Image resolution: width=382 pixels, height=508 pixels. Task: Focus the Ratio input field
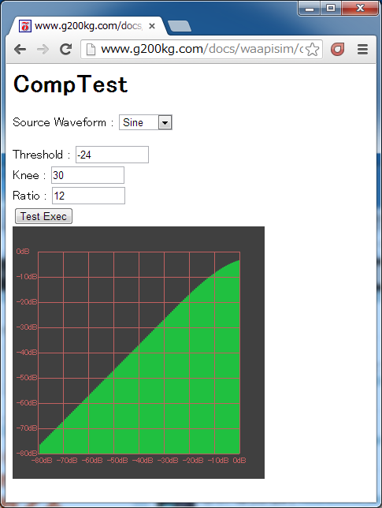point(89,196)
